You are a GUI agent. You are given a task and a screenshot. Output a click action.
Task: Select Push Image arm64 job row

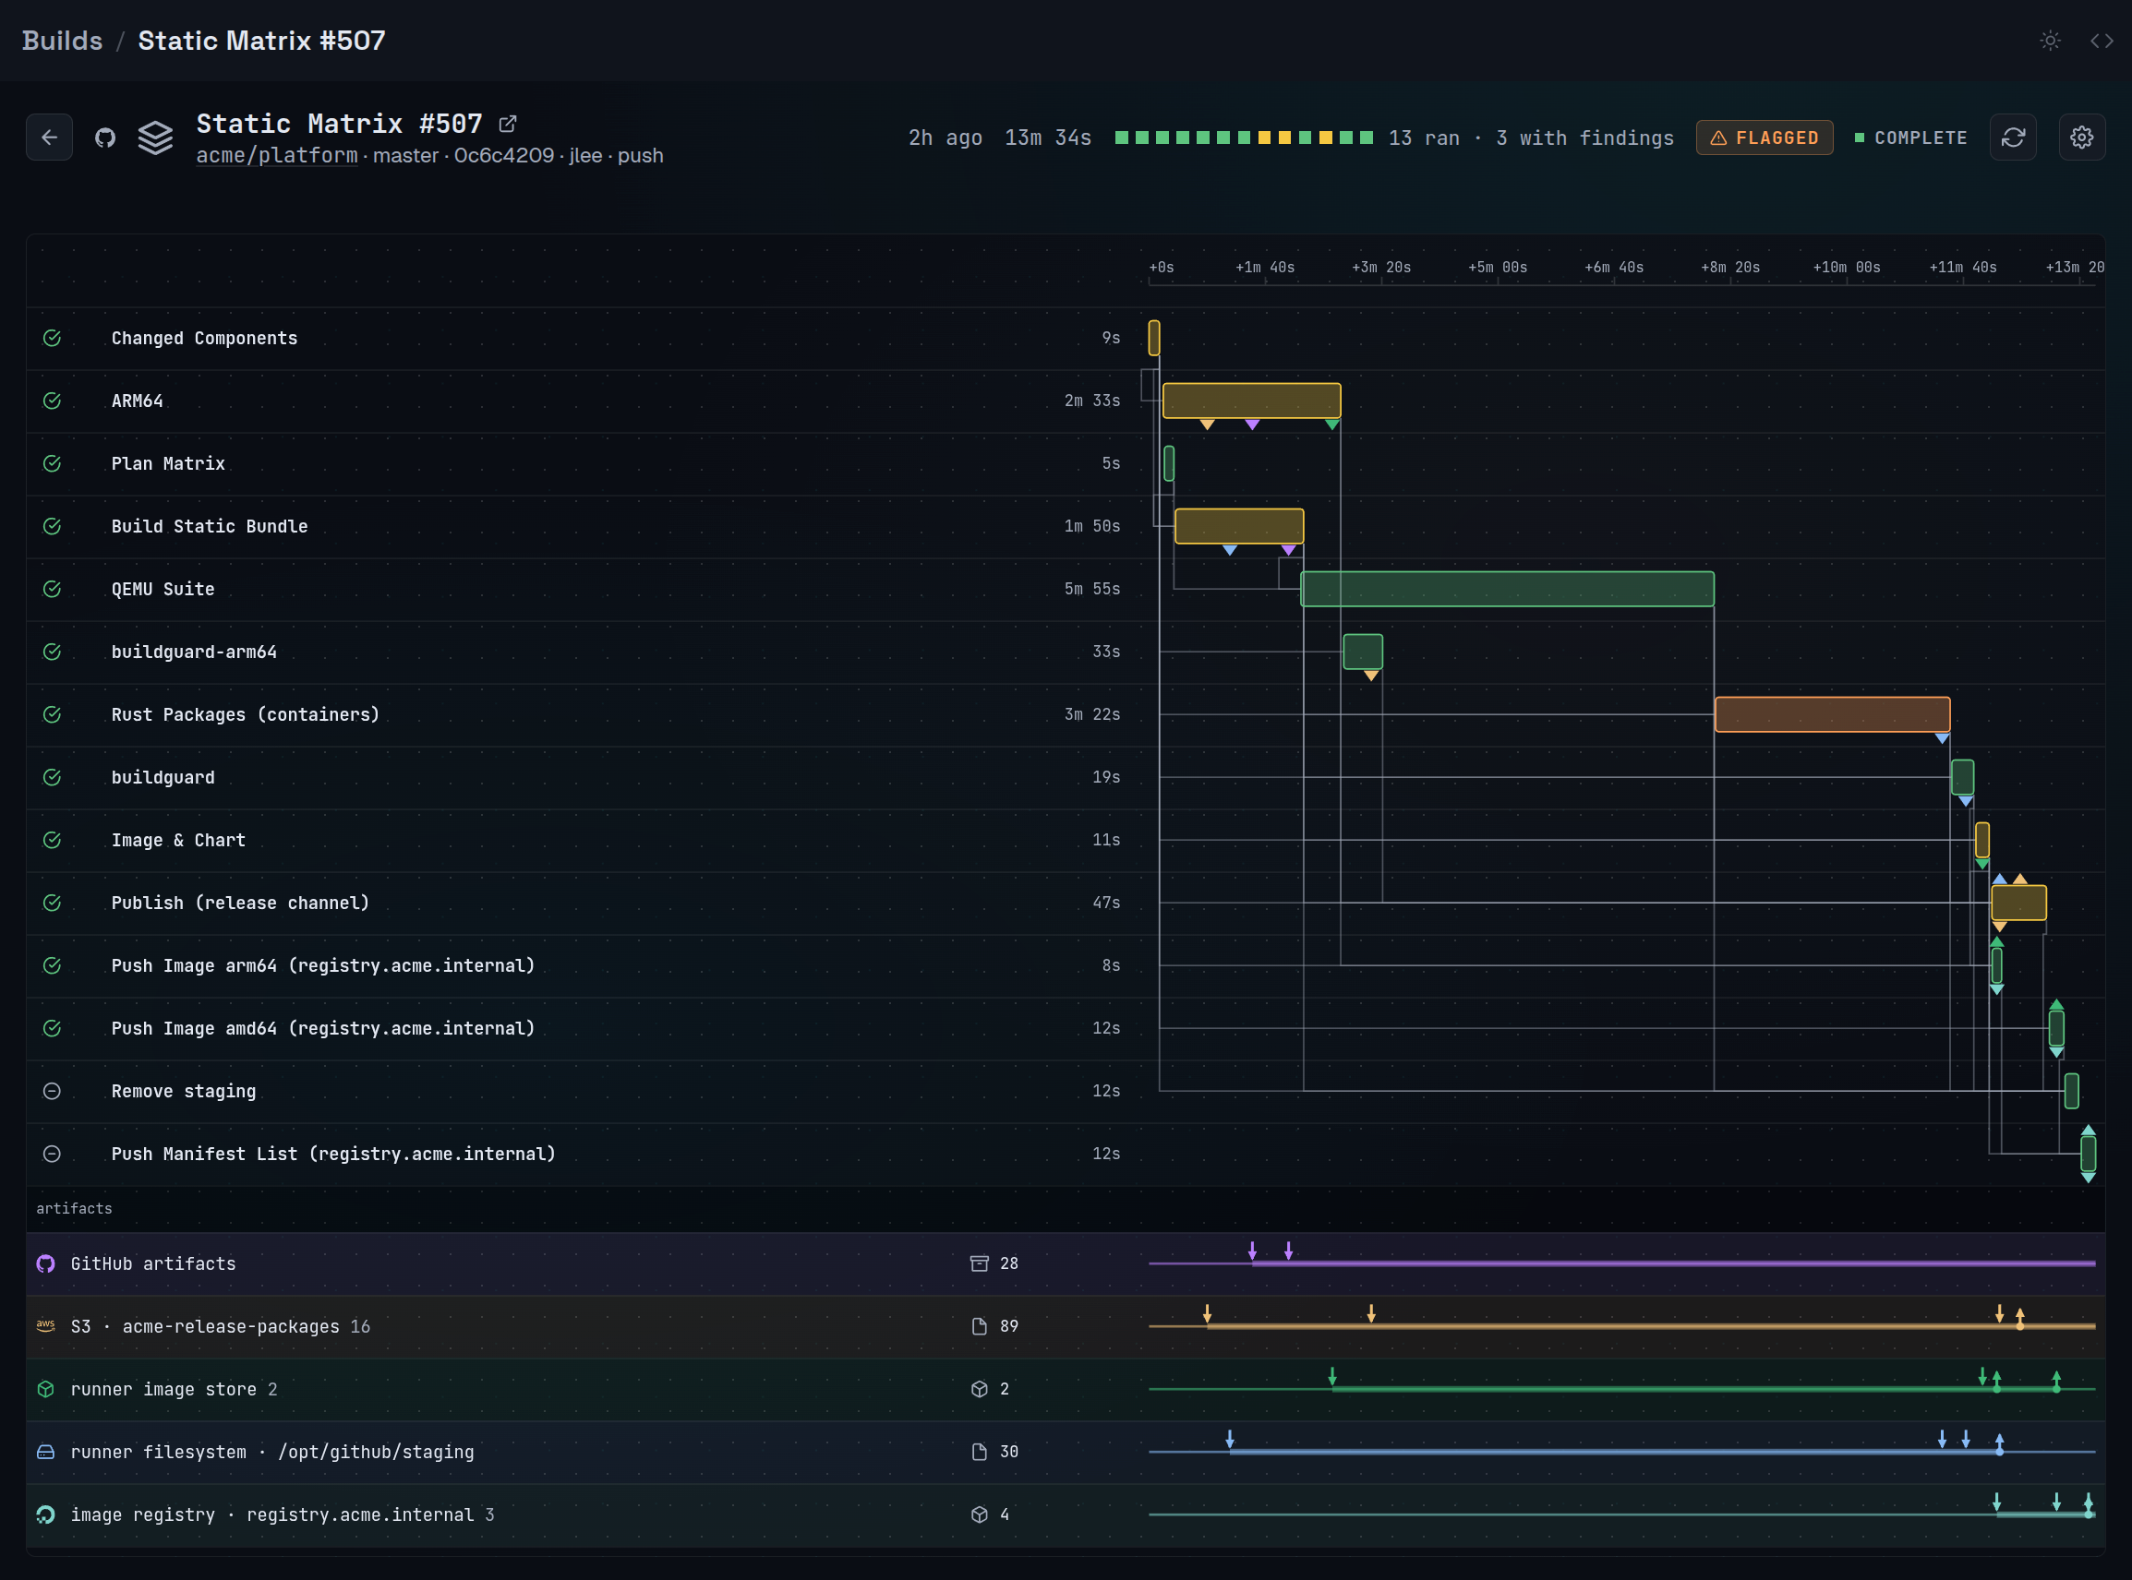pyautogui.click(x=1065, y=966)
